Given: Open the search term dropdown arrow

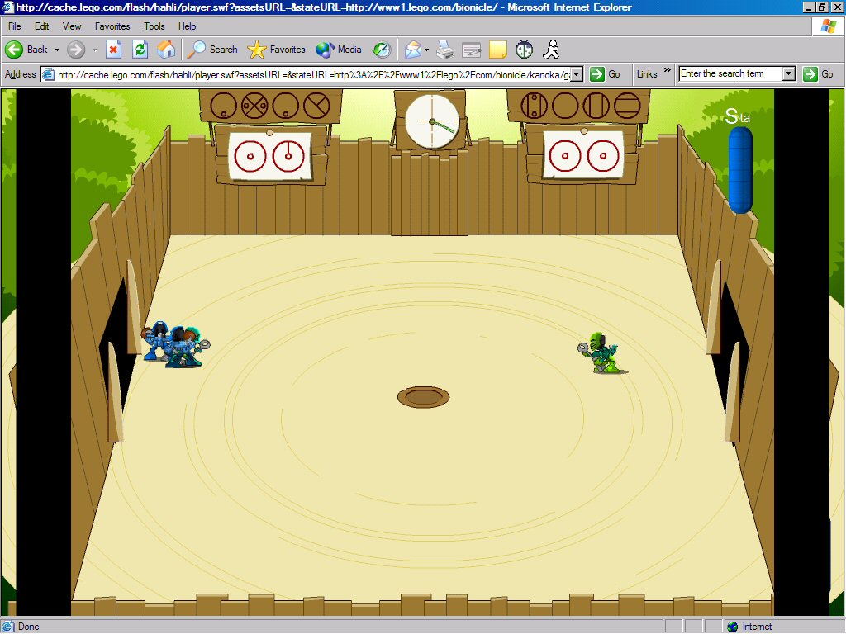Looking at the screenshot, I should coord(789,73).
